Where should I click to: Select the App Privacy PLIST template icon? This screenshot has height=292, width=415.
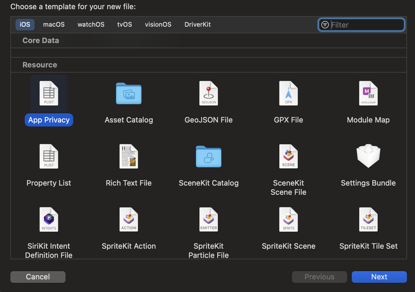coord(49,93)
